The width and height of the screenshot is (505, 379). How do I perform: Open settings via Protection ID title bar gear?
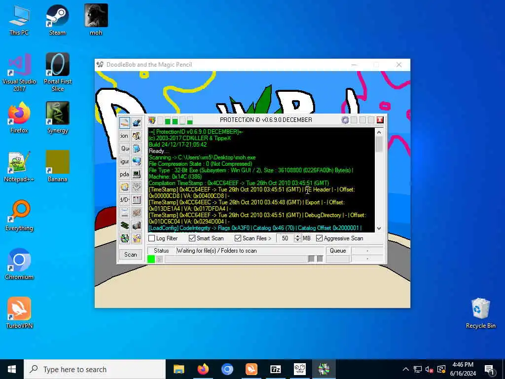point(345,120)
